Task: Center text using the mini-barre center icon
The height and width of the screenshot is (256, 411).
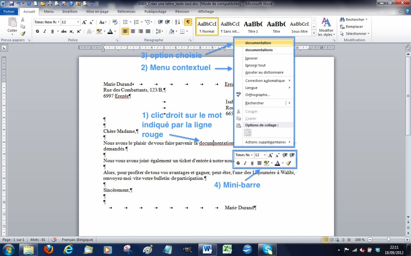Action: [259, 163]
